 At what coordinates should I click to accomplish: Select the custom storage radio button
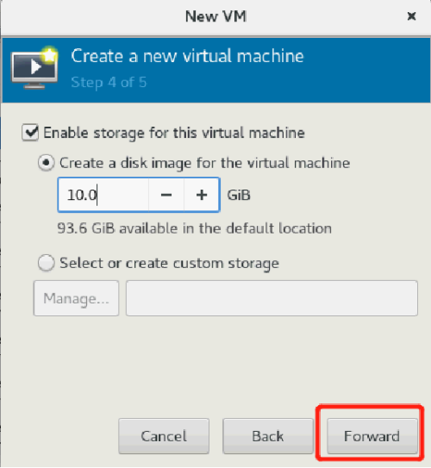tap(47, 263)
